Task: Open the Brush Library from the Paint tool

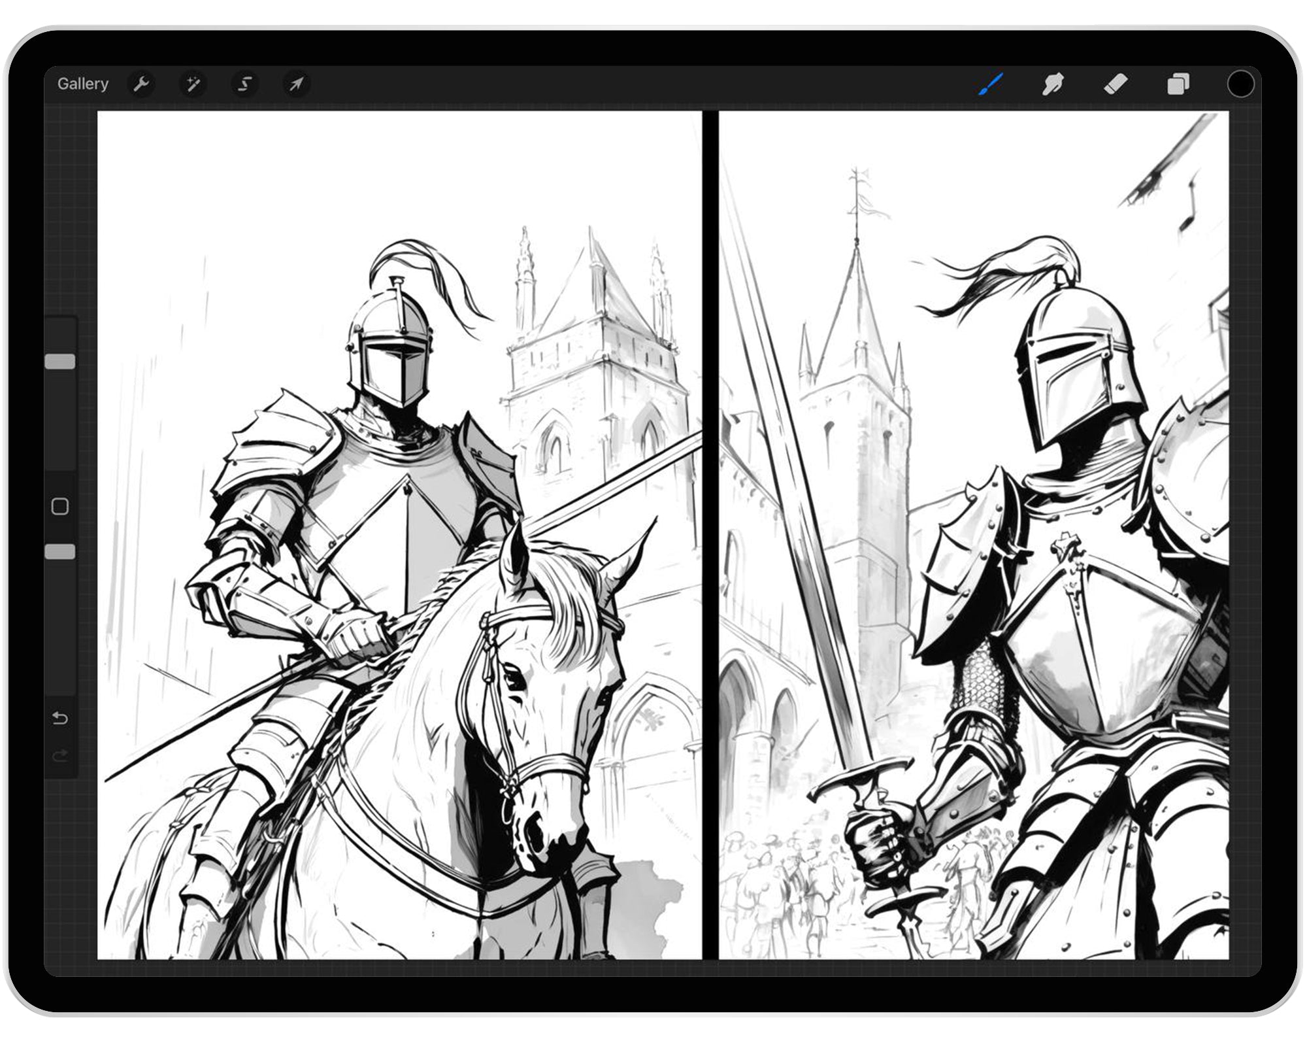Action: [990, 84]
